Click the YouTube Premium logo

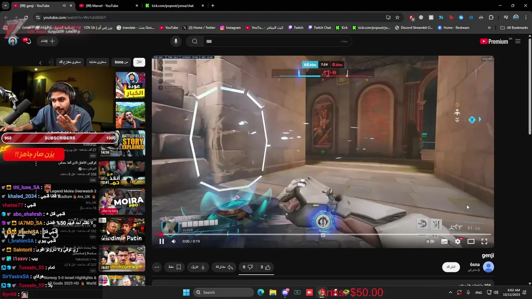[494, 41]
